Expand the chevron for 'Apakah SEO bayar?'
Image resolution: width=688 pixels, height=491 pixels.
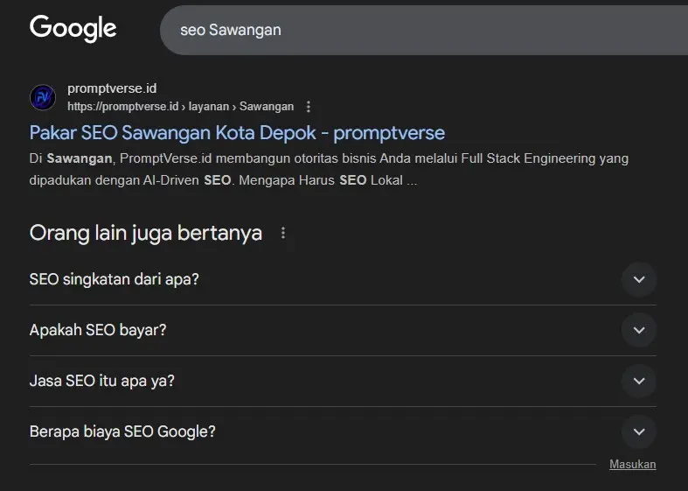click(638, 331)
